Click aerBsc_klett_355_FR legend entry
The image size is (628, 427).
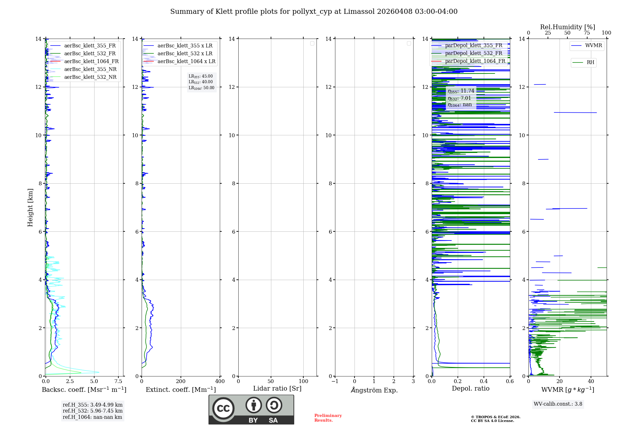pyautogui.click(x=90, y=46)
